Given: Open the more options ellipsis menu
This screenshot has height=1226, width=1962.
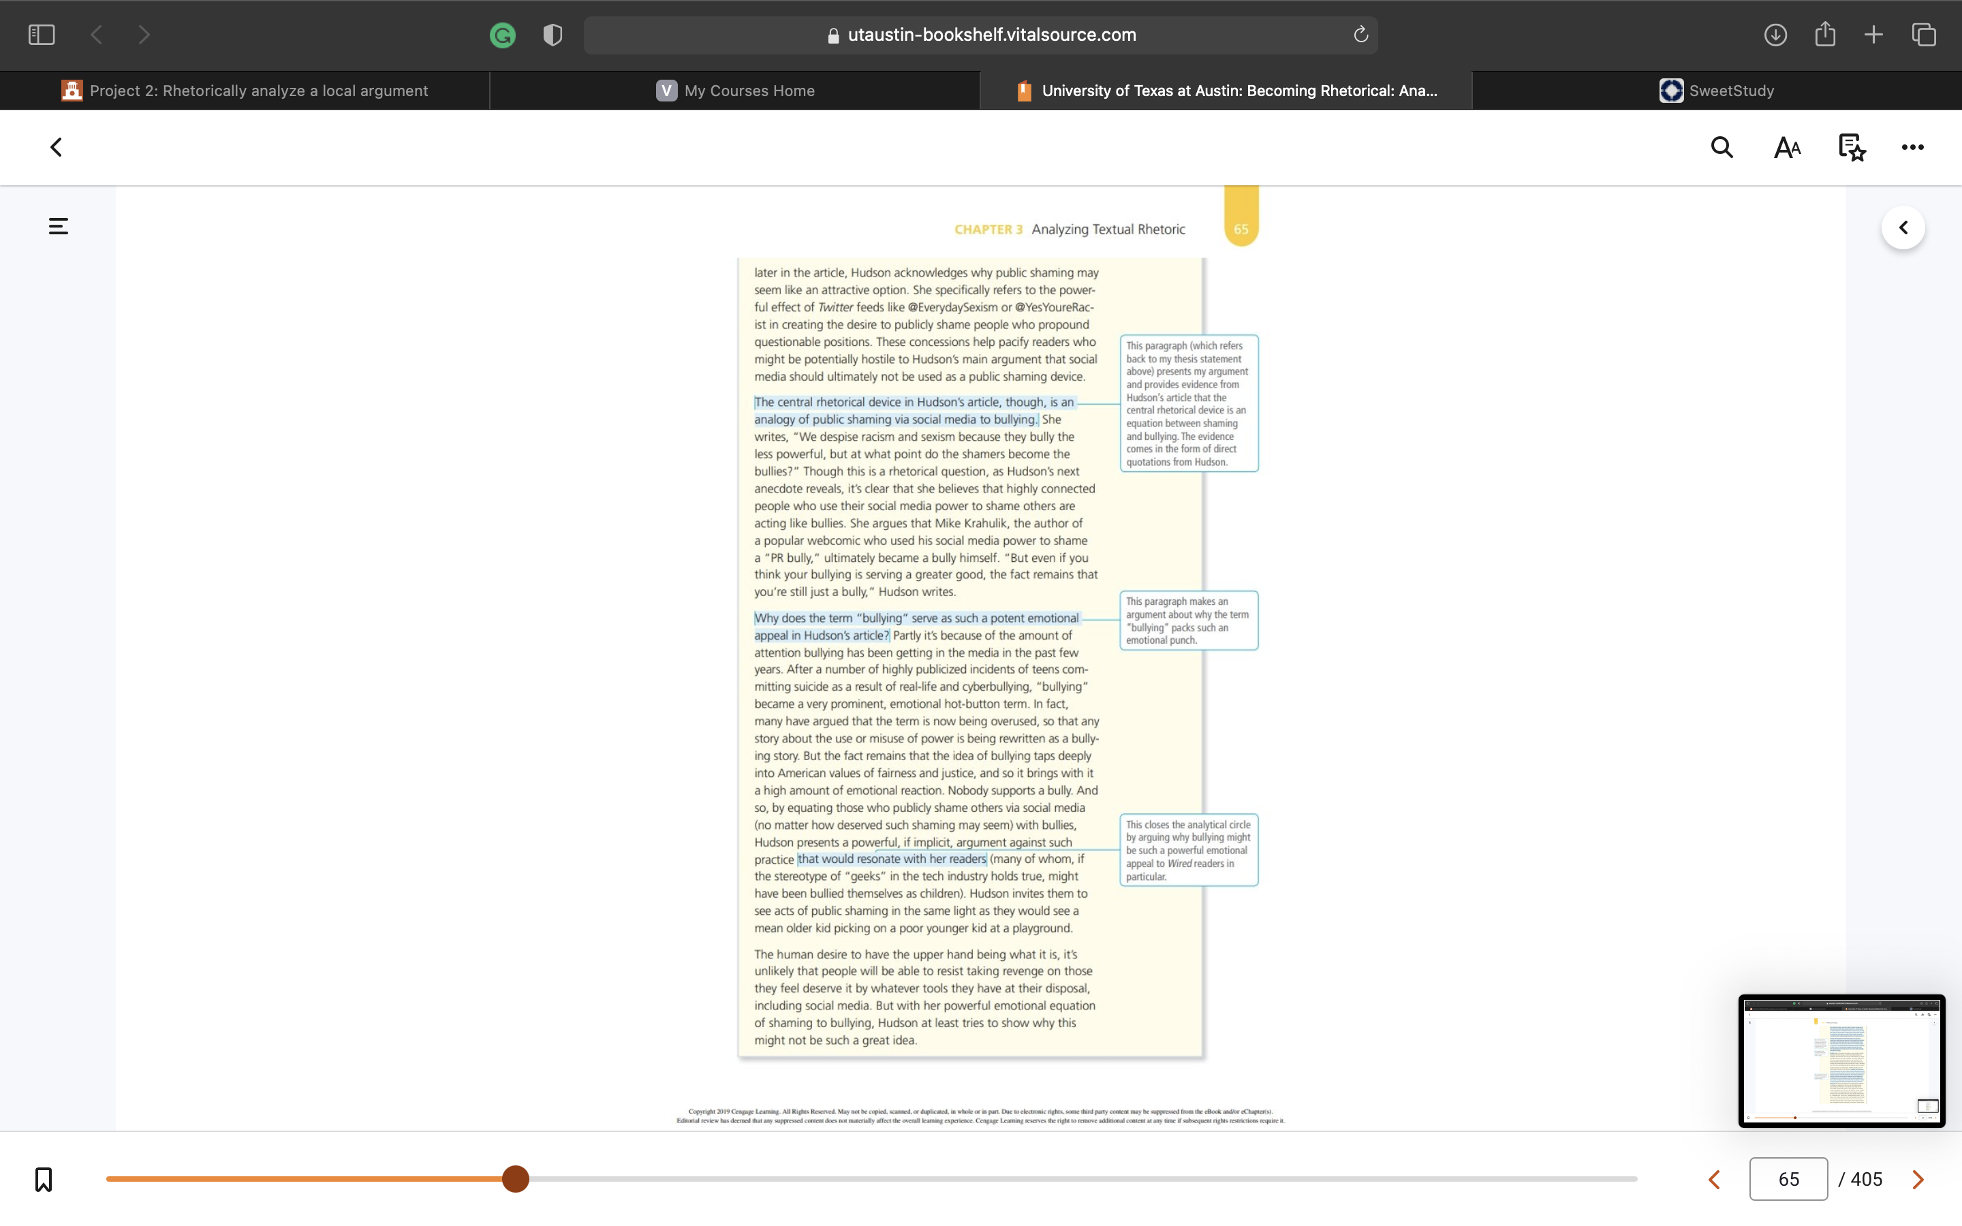Looking at the screenshot, I should tap(1912, 148).
